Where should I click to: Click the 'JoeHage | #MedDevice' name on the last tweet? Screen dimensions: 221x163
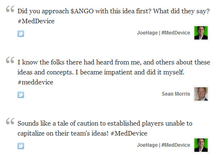click(x=164, y=145)
